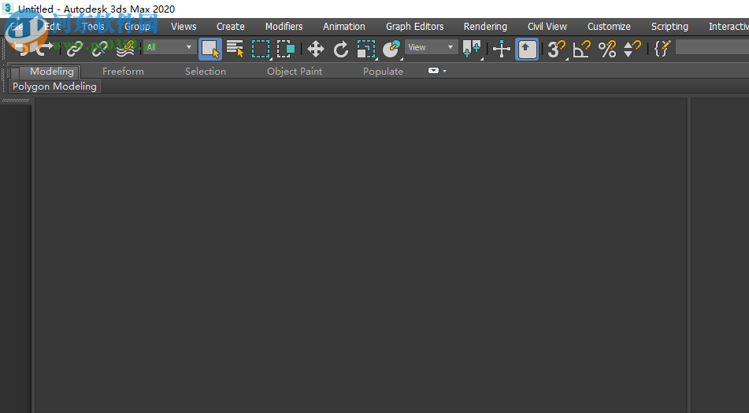Switch to the Populate ribbon tab
This screenshot has width=749, height=413.
(x=383, y=72)
